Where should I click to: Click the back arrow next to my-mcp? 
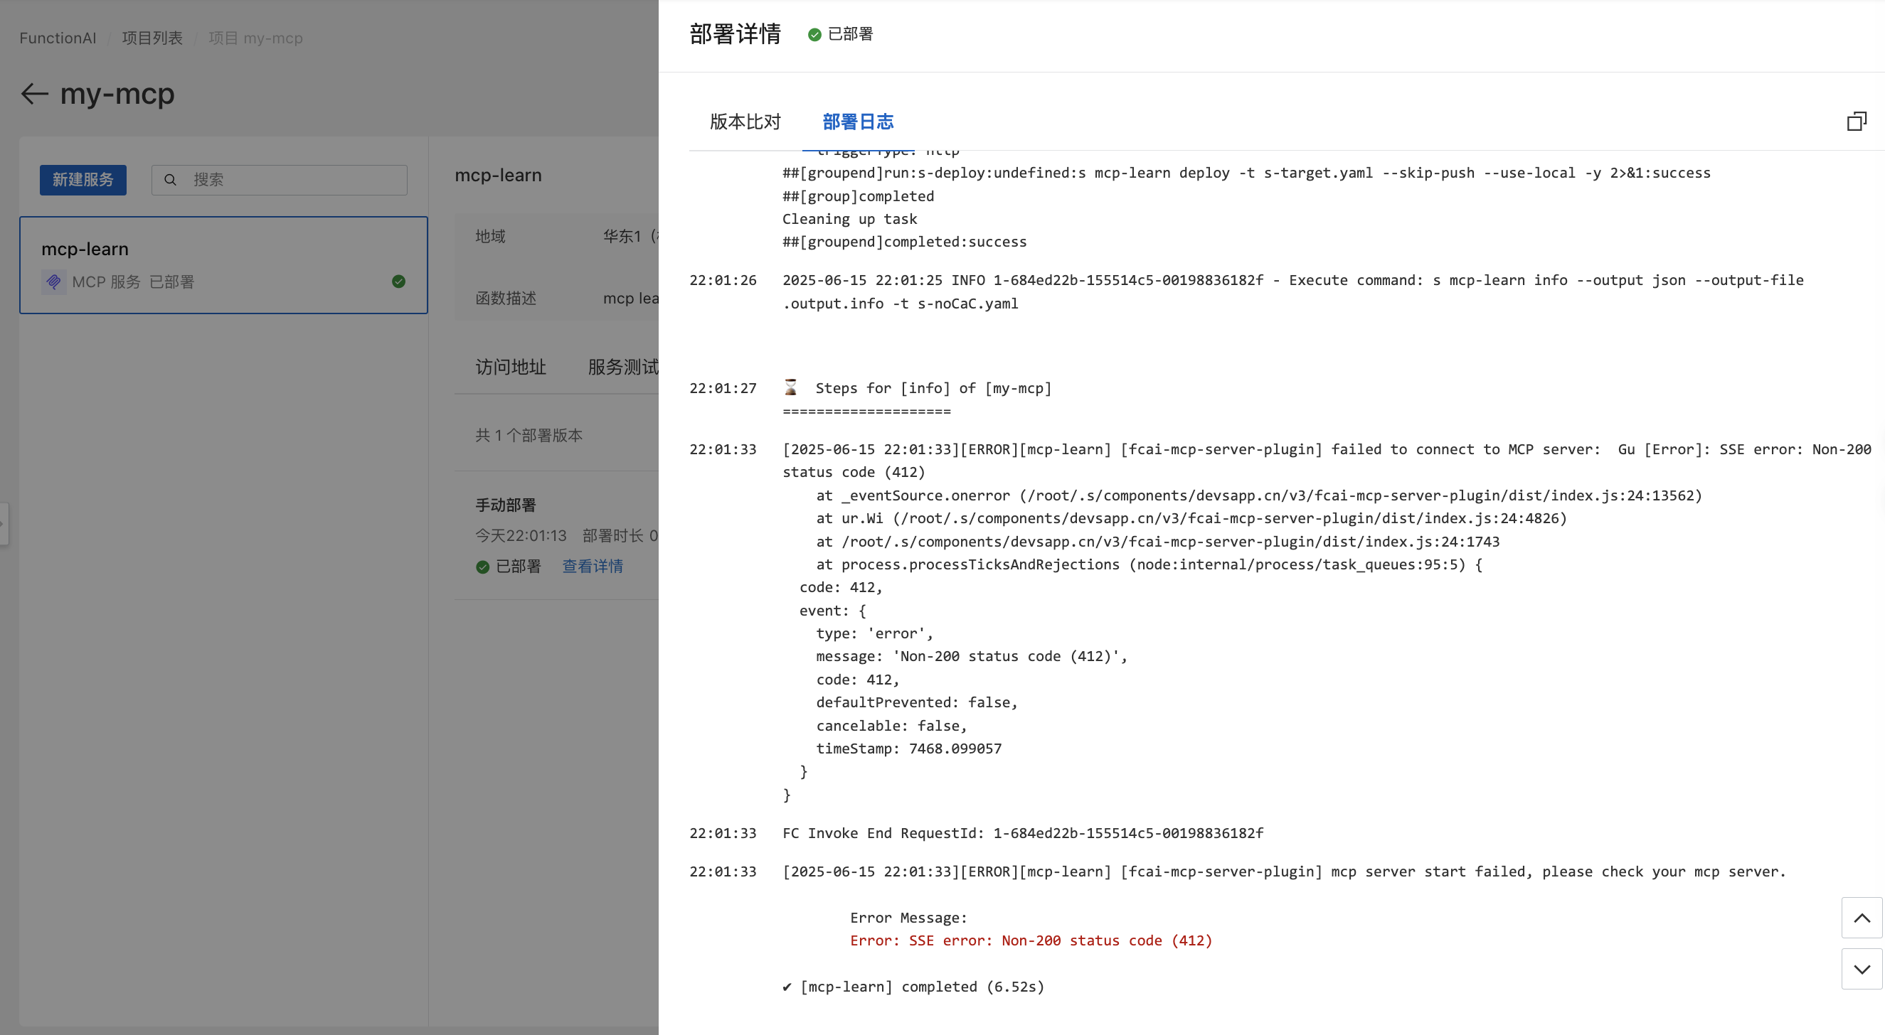pos(33,94)
